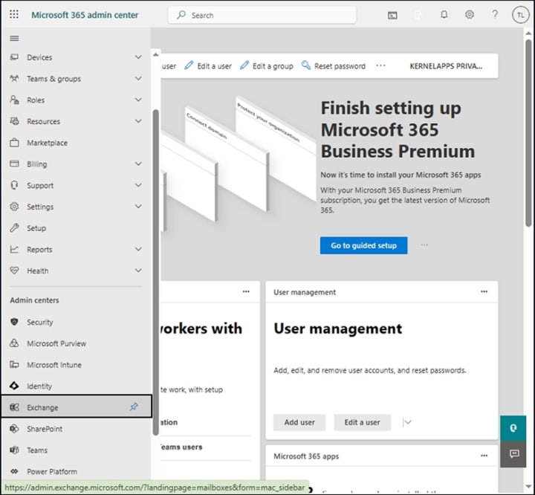Click the Reports chart icon
This screenshot has width=535, height=495.
click(x=14, y=249)
